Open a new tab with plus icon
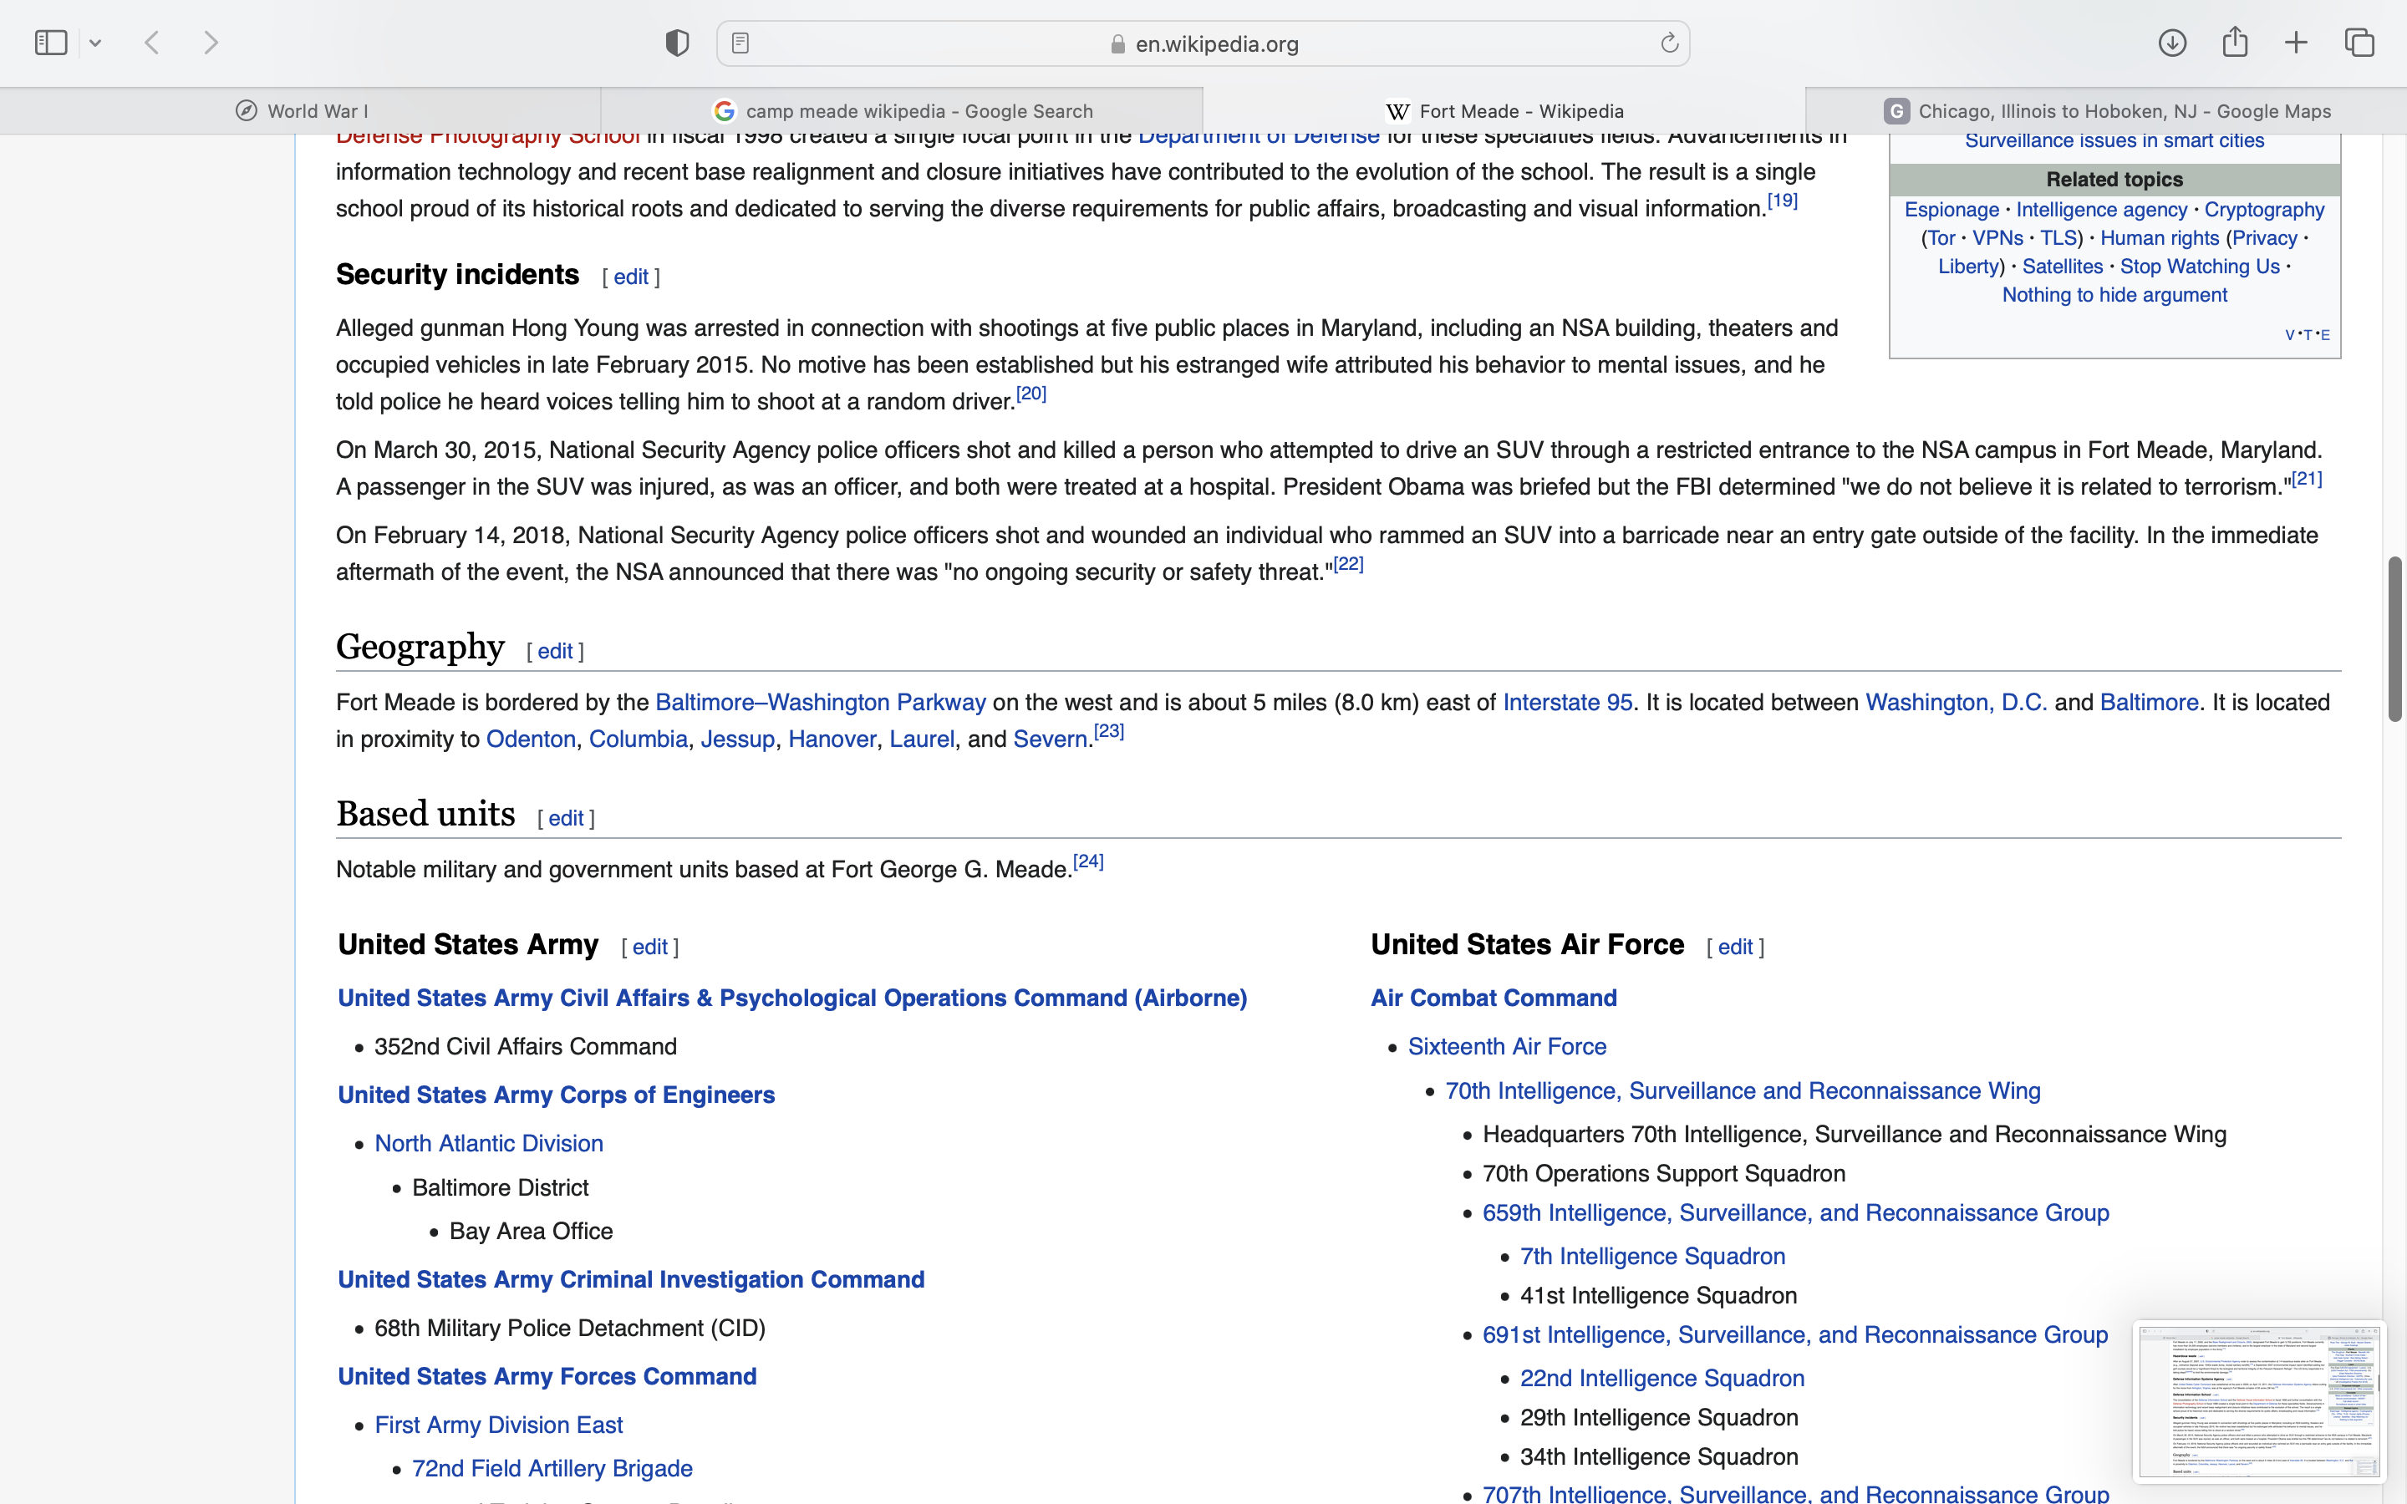Screen dimensions: 2407x1504 click(x=2296, y=43)
